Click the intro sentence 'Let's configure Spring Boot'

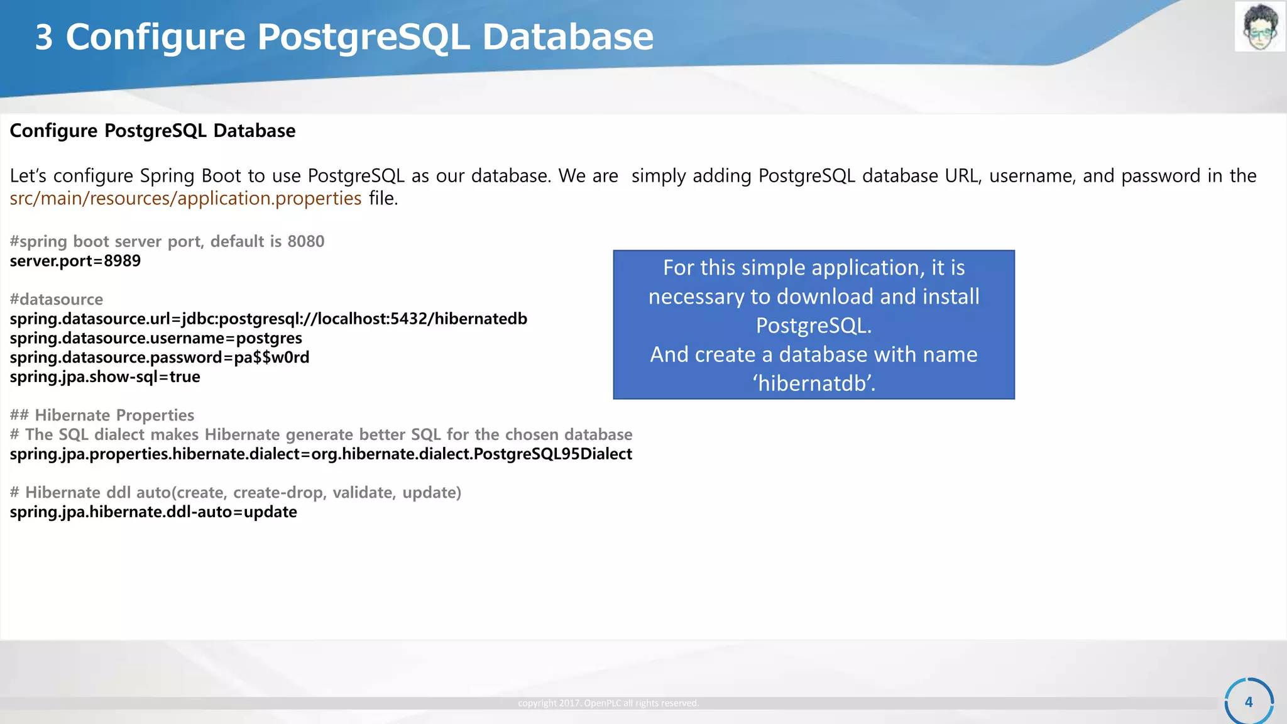coord(633,187)
